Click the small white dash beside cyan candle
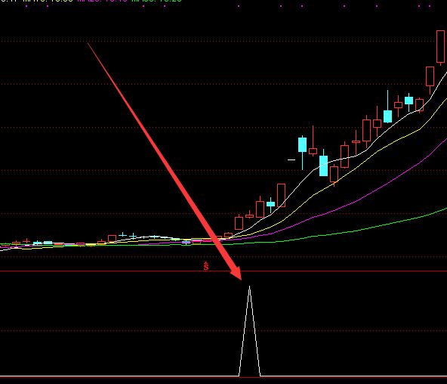Image resolution: width=447 pixels, height=384 pixels. (x=291, y=159)
